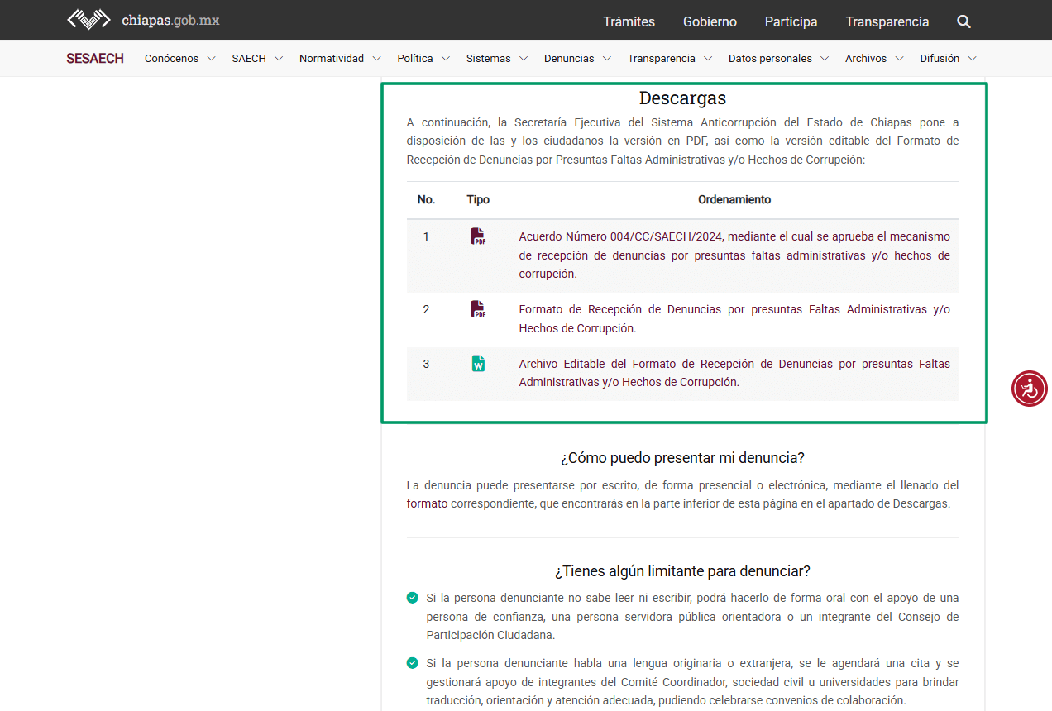Open the Gobierno top menu
The image size is (1052, 711).
(710, 21)
